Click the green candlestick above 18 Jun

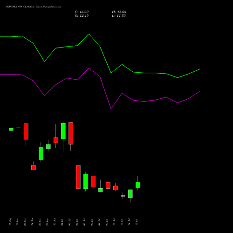tap(11, 130)
